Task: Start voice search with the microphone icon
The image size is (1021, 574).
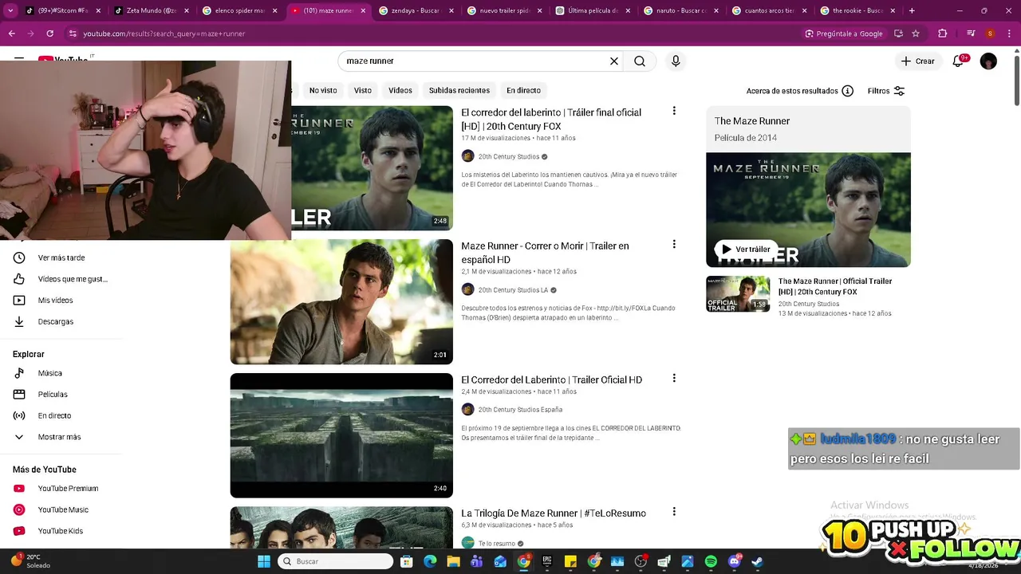Action: pyautogui.click(x=676, y=61)
